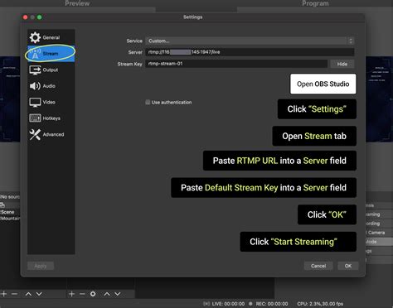Click into the Stream Key field
393x308 pixels.
click(236, 64)
